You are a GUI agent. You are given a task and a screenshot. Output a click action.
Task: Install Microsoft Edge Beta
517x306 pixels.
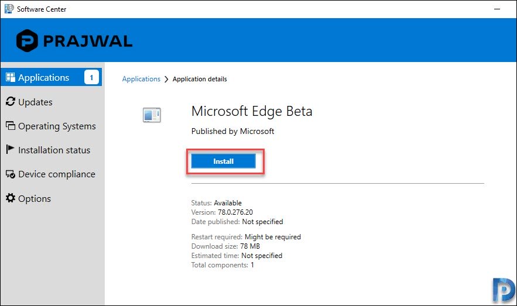coord(223,161)
